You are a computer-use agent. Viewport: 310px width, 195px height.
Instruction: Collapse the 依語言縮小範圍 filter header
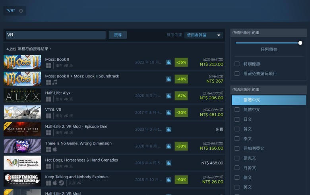pyautogui.click(x=269, y=90)
